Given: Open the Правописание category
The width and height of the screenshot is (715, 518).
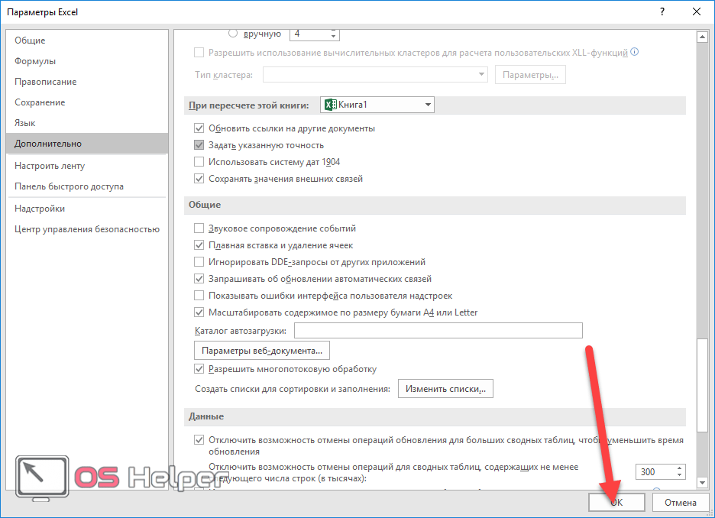Looking at the screenshot, I should 87,82.
